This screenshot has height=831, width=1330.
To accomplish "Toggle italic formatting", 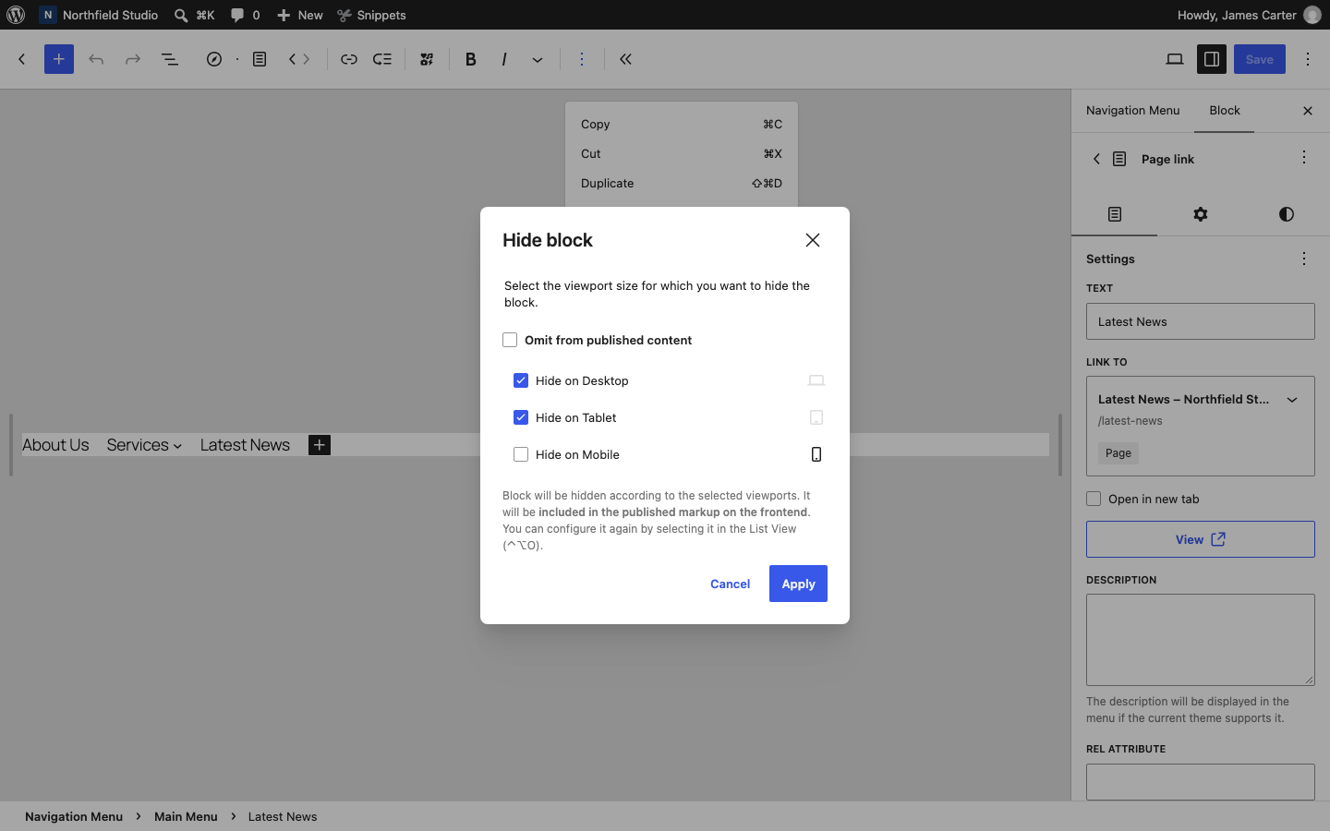I will click(x=504, y=59).
